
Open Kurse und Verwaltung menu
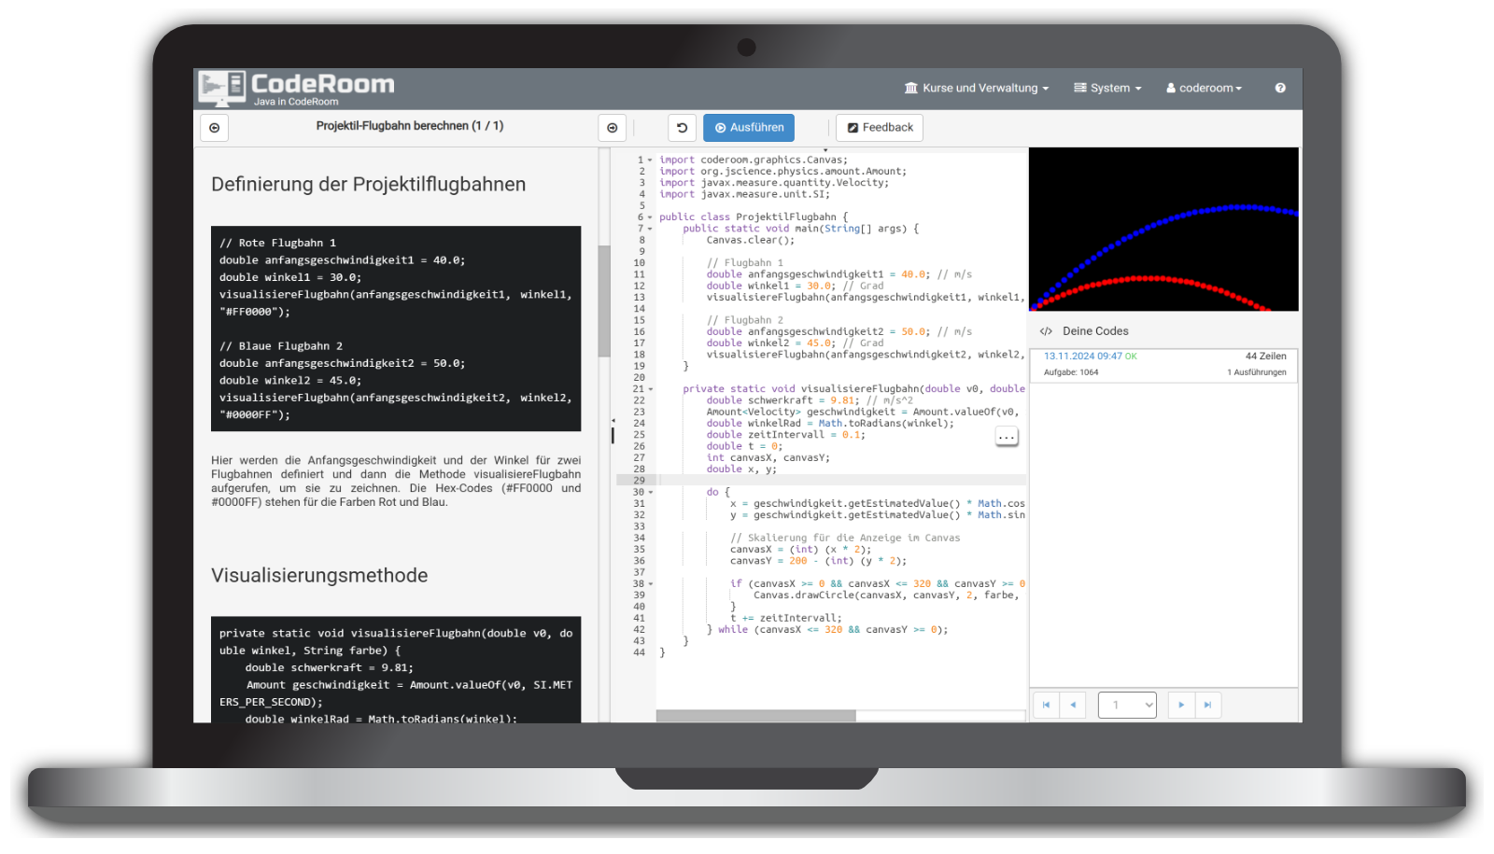click(977, 88)
